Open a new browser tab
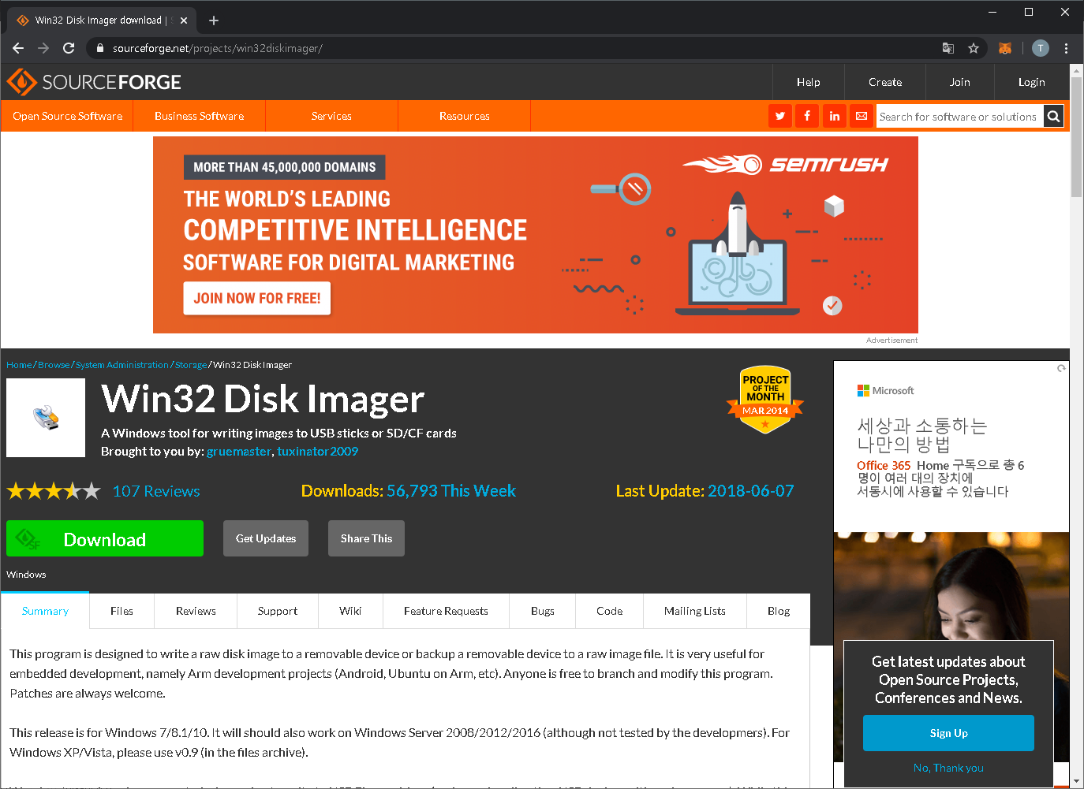 coord(214,20)
